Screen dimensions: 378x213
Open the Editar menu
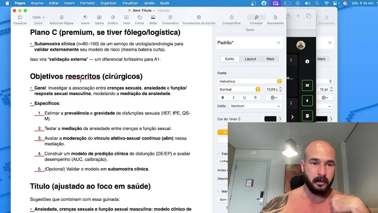coord(54,3)
